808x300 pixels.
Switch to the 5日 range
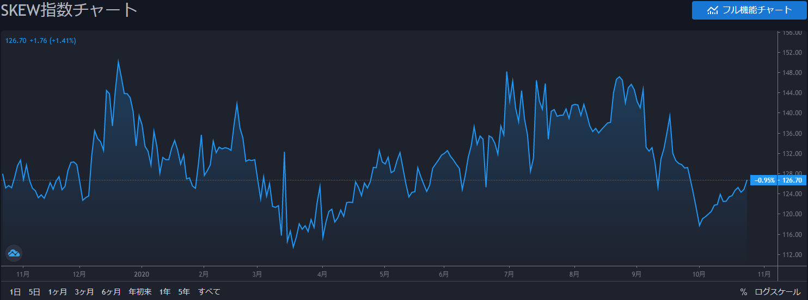tap(34, 292)
